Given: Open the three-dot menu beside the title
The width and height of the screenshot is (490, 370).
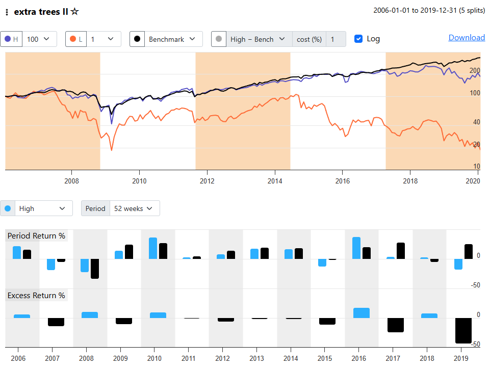Looking at the screenshot, I should point(7,12).
